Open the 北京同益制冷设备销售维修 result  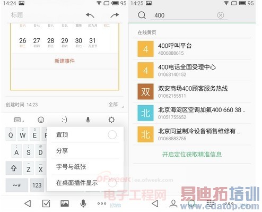192,134
